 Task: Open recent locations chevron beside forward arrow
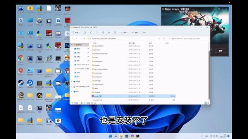pos(80,39)
